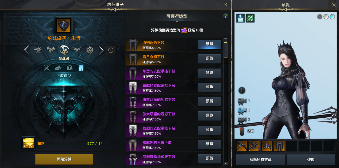339x168 pixels.
Task: Click the green help question mark icon
Action: click(x=226, y=16)
